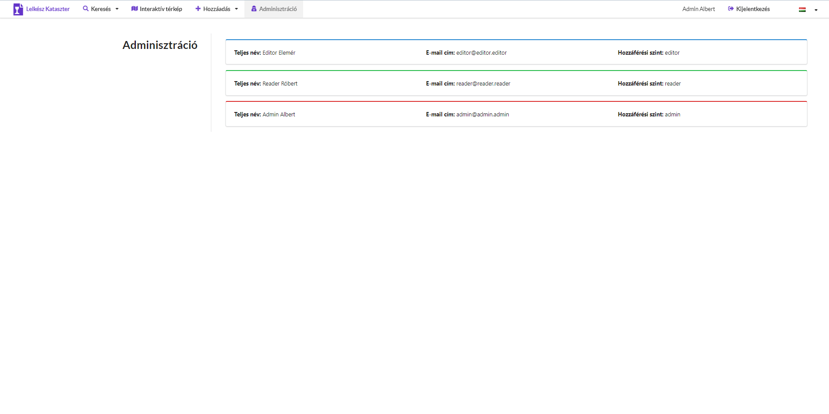
Task: Expand the Keresés dropdown caret
Action: (x=117, y=9)
